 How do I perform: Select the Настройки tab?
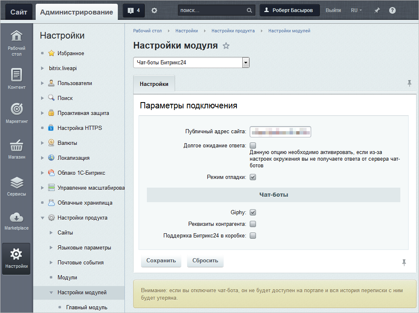pos(154,84)
